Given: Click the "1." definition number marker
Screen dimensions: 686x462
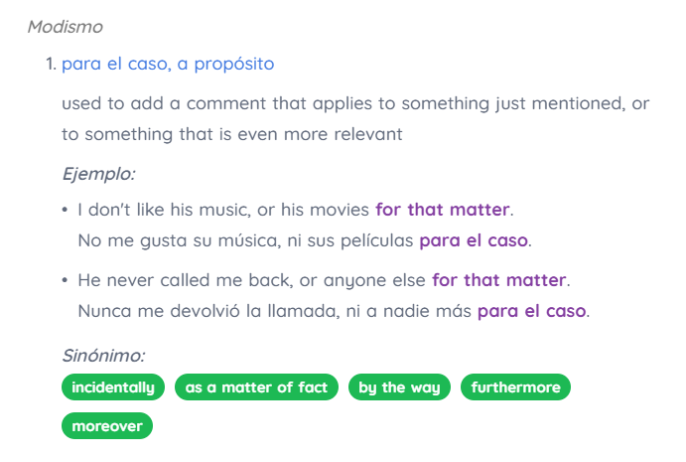Looking at the screenshot, I should coord(51,64).
